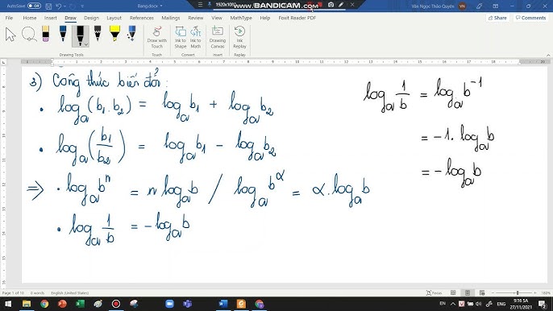Insert a Drawing Canvas
553x311 pixels.
point(218,37)
